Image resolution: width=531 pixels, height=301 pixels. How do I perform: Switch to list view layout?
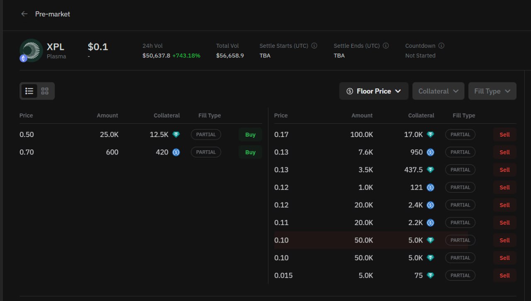click(x=29, y=91)
